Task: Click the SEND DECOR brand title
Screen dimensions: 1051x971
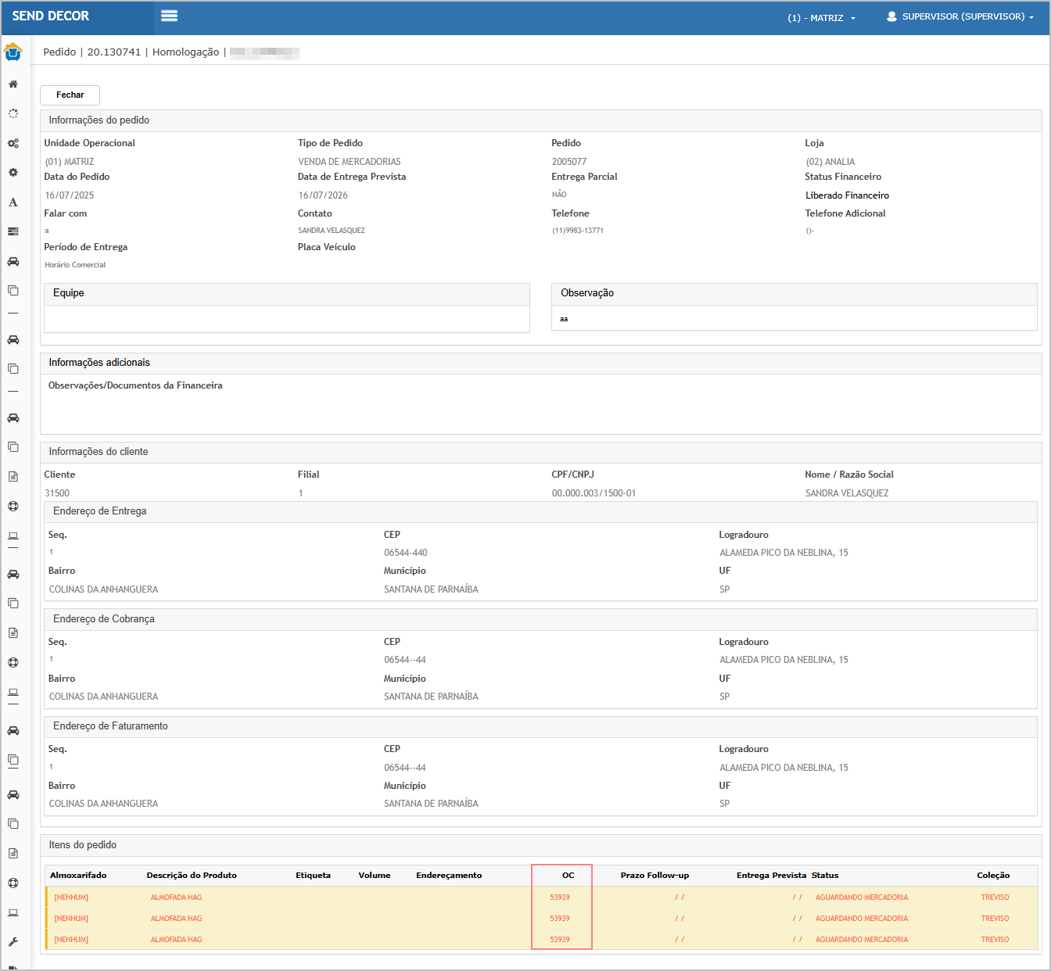Action: 51,16
